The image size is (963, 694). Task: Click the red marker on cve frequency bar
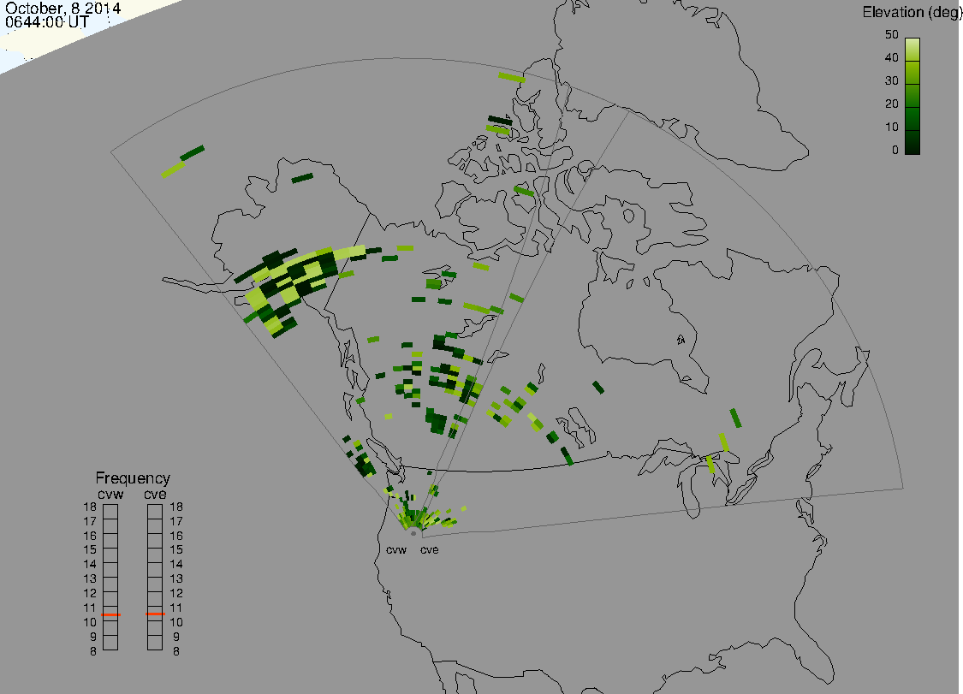click(x=155, y=614)
